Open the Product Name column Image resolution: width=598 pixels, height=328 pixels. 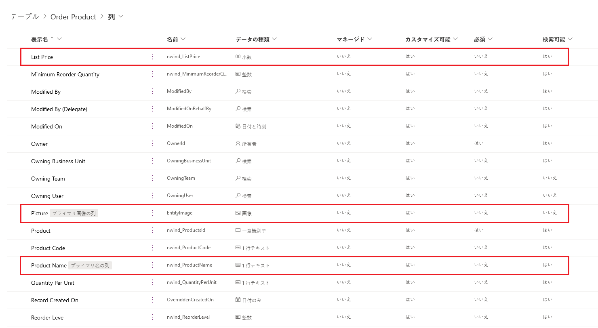point(49,265)
